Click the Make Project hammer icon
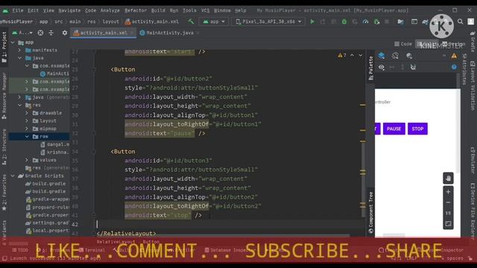This screenshot has width=477, height=268. tap(191, 22)
